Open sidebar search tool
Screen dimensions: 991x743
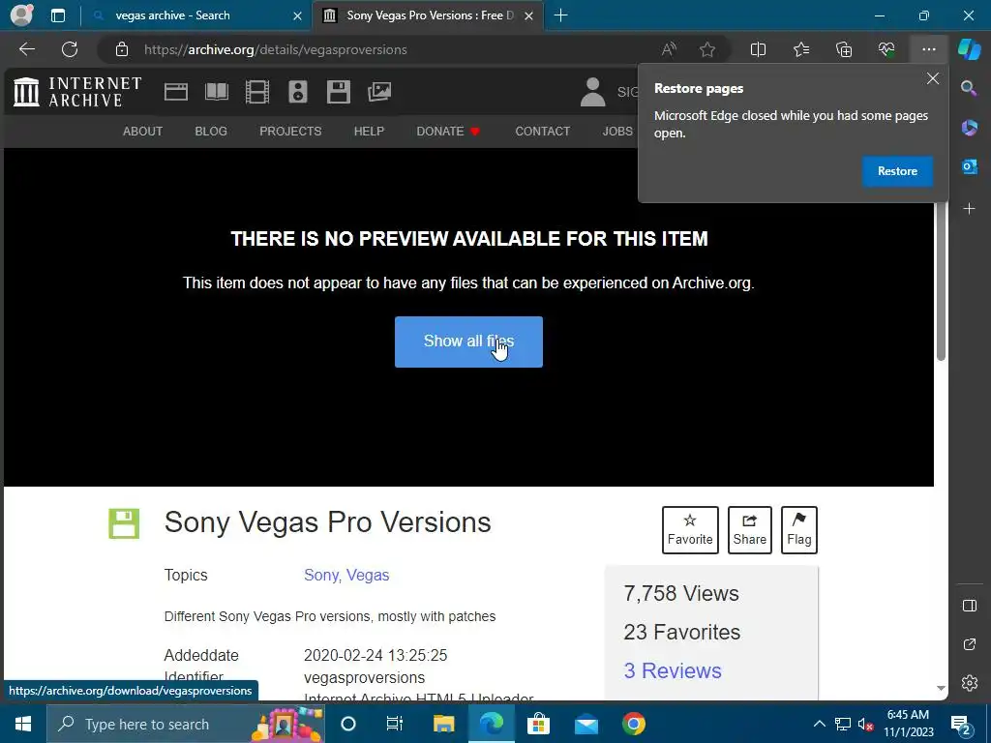pos(969,88)
